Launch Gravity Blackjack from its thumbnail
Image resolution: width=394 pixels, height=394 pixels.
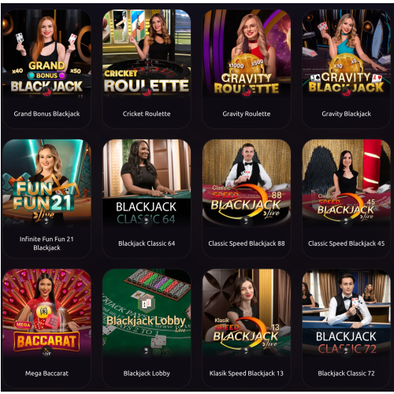pyautogui.click(x=346, y=54)
